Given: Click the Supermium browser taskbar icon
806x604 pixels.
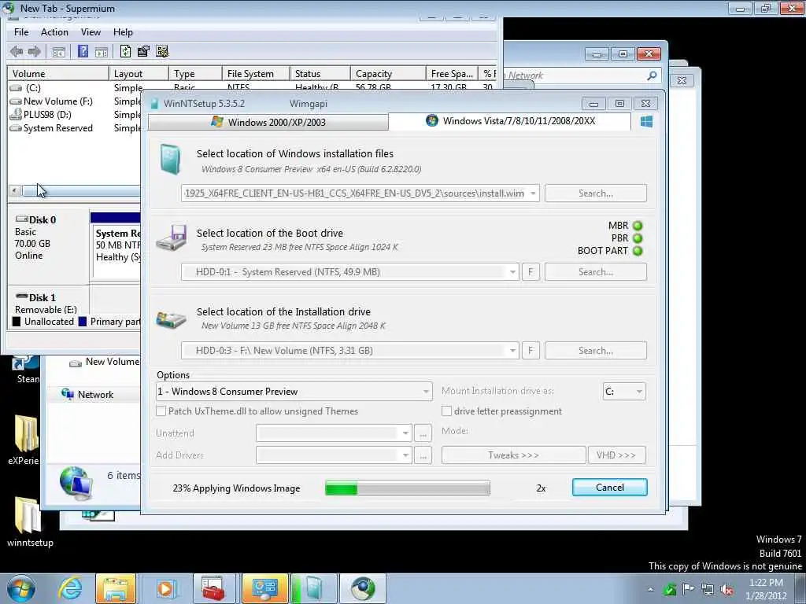Looking at the screenshot, I should pos(363,588).
